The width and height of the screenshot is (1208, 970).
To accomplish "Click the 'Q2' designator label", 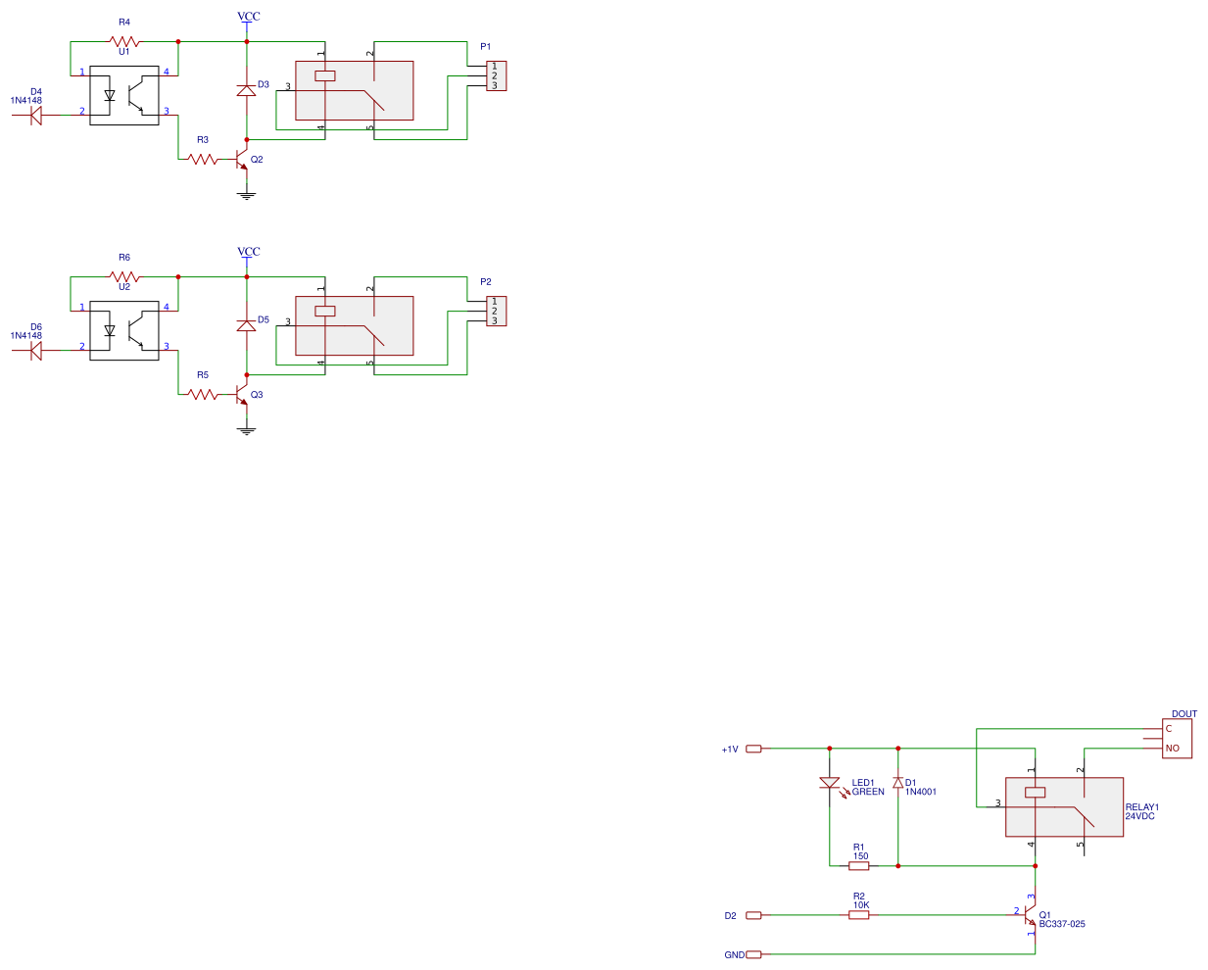I will [257, 160].
